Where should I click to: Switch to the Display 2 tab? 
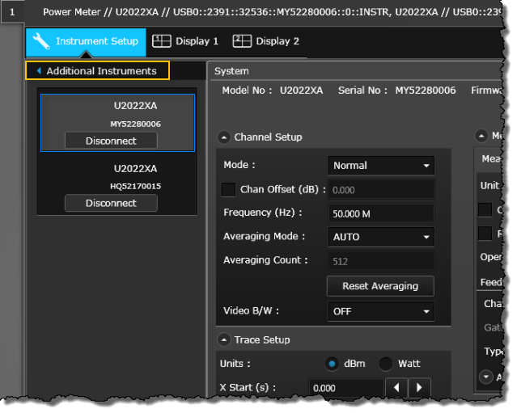pos(266,41)
